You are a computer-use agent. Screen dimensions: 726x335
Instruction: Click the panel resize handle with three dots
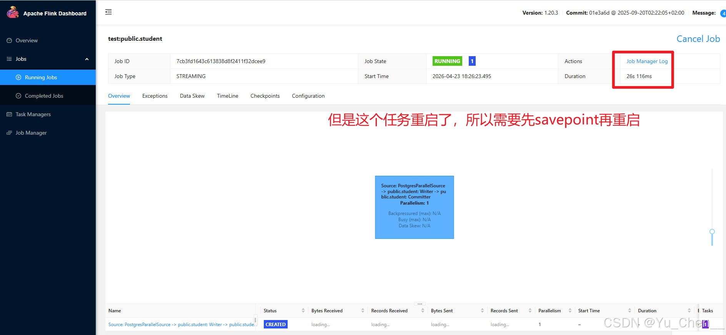(420, 303)
